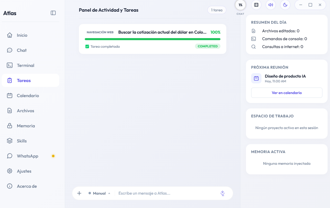Click the Terminal console icon in sidebar
The image size is (330, 208).
10,65
